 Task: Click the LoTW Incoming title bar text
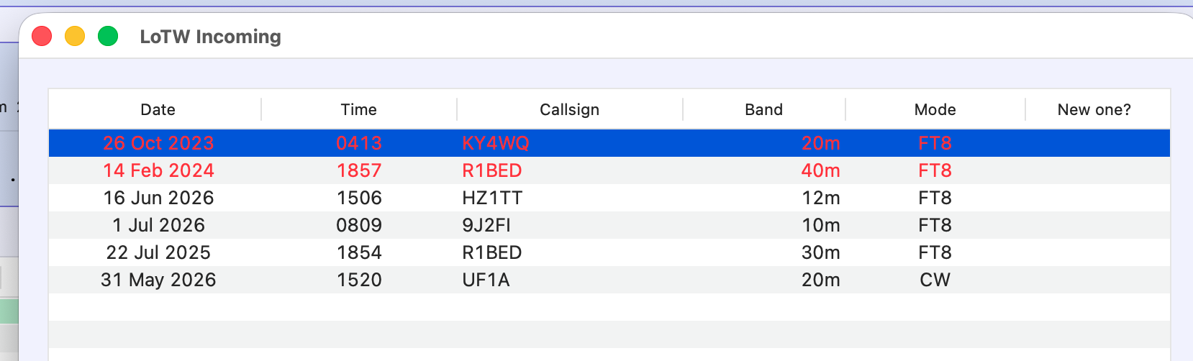point(210,37)
